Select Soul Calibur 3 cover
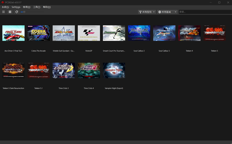This screenshot has width=232, height=144. 164,33
